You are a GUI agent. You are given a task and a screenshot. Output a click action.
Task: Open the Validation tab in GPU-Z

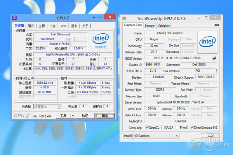click(x=163, y=26)
